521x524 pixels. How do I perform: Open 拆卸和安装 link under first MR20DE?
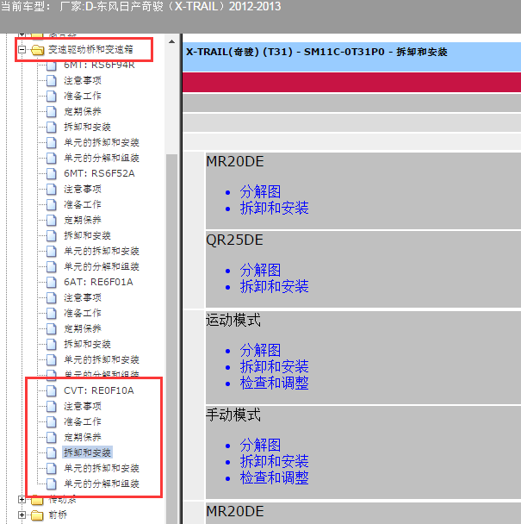pos(274,209)
